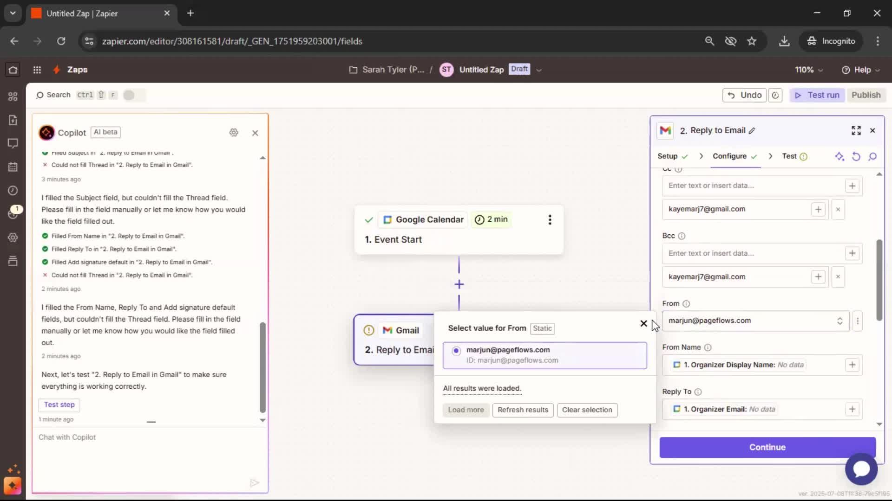Open a new browser tab
The height and width of the screenshot is (501, 892).
(x=190, y=13)
